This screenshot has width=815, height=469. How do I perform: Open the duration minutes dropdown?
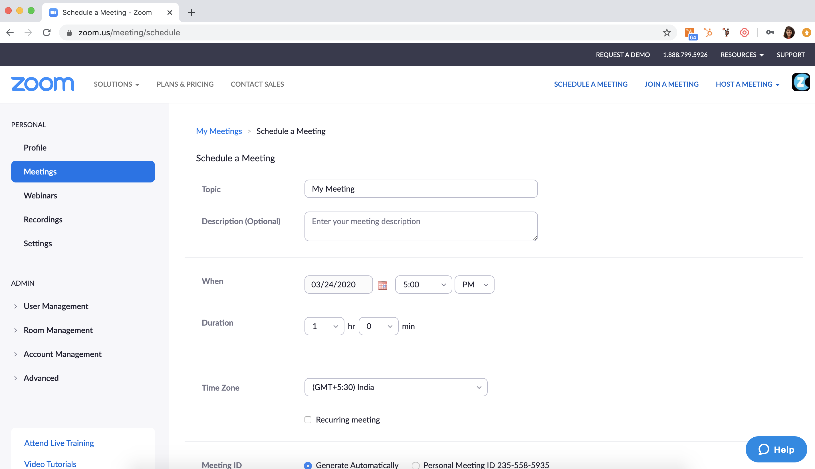[x=378, y=326]
